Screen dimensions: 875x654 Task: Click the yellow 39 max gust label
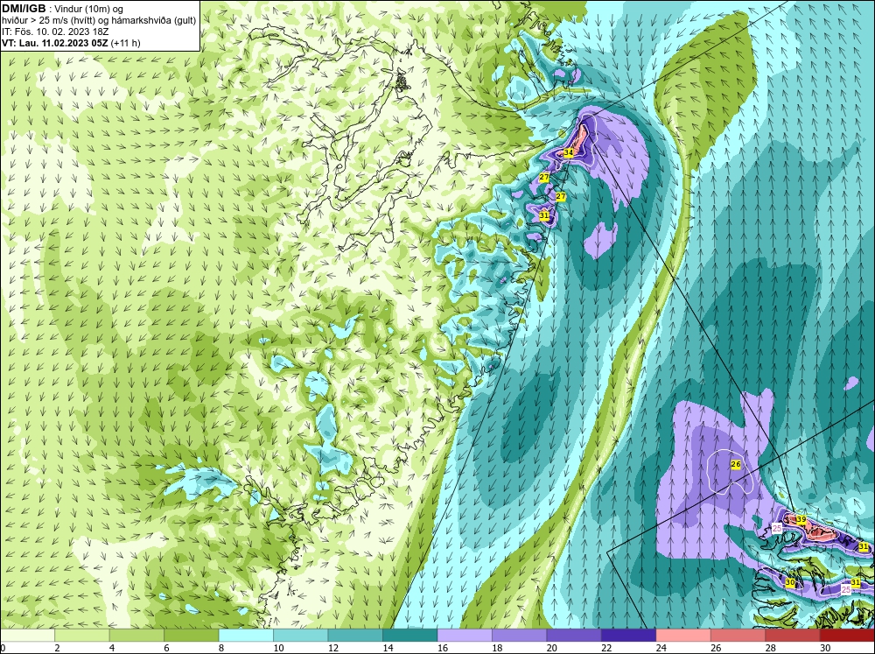pyautogui.click(x=801, y=519)
